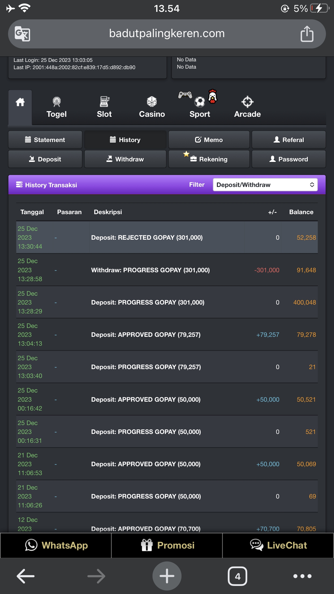Tap the translate icon in address bar
Screen dimensions: 334x594
coord(22,34)
